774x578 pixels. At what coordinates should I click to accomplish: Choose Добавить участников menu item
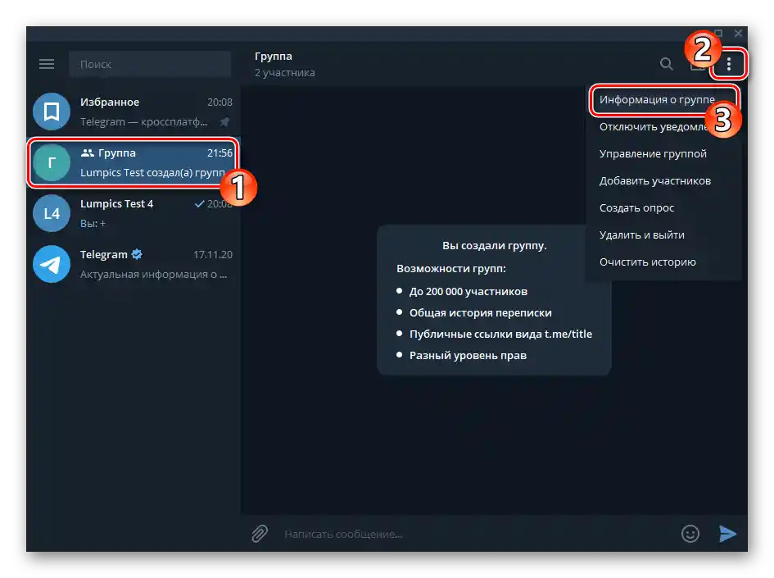click(x=663, y=181)
